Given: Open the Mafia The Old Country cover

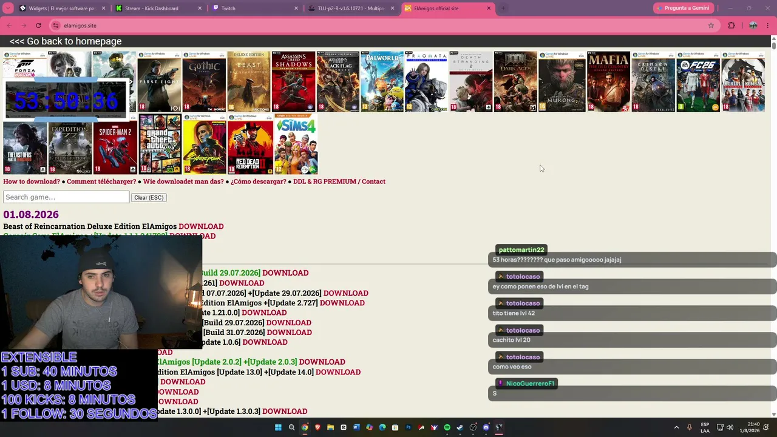Looking at the screenshot, I should click(608, 82).
